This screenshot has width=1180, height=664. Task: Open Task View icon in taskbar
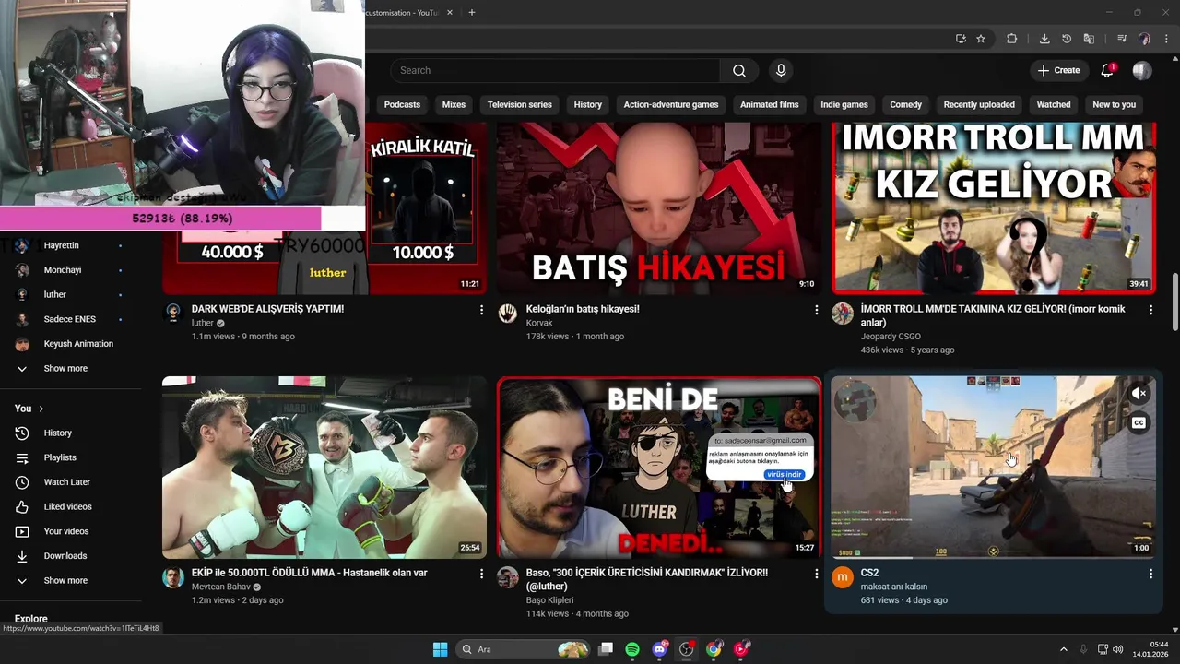pos(606,649)
